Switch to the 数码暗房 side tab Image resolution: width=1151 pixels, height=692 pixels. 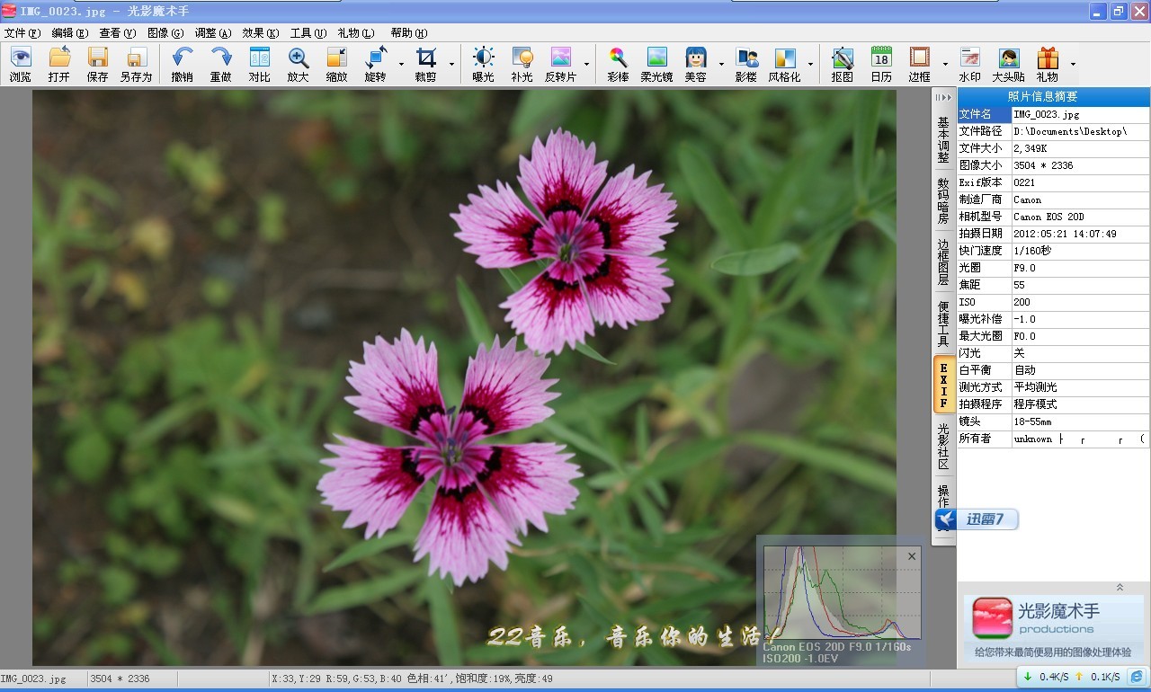tap(943, 200)
